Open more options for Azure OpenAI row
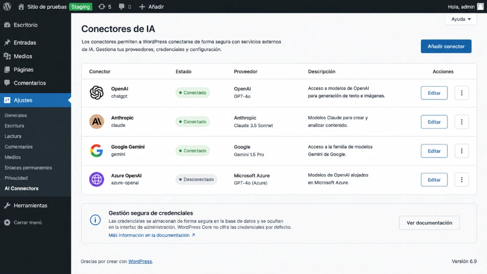487x274 pixels. click(x=461, y=180)
